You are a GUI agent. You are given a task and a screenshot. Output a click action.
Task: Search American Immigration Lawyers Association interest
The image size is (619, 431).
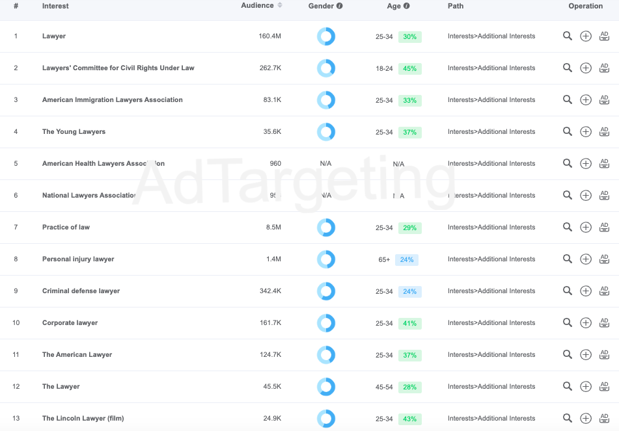coord(568,99)
